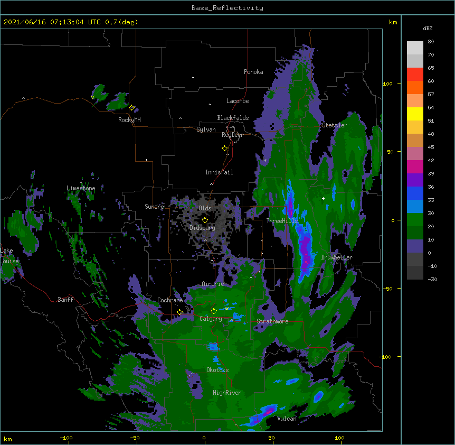Click the blue 33-36 dBZ legend swatch
Image resolution: width=455 pixels, height=445 pixels.
[x=415, y=193]
